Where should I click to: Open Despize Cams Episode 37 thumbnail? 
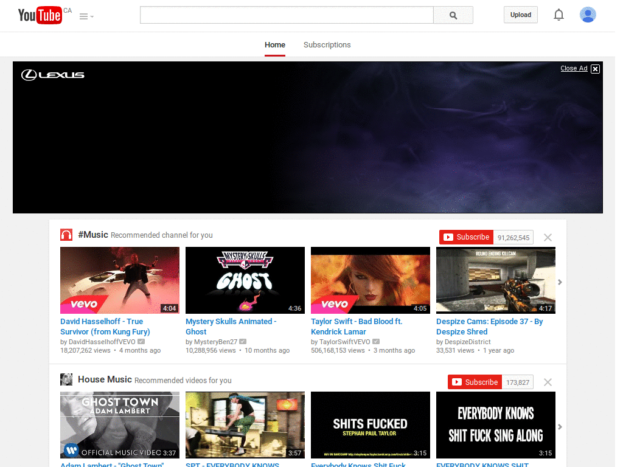496,280
